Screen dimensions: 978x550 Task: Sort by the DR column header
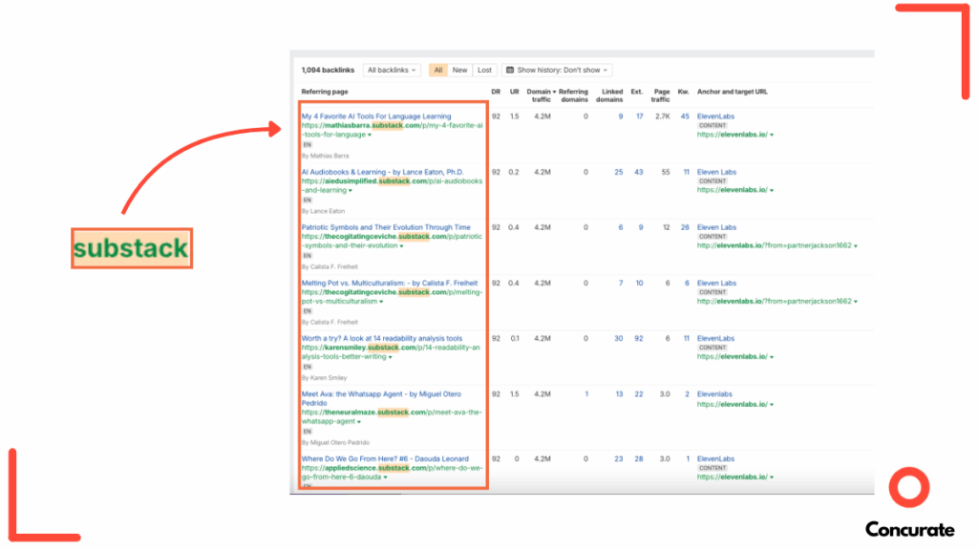click(x=496, y=92)
